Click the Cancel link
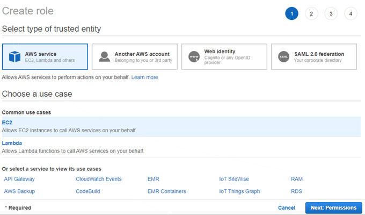 (x=287, y=208)
